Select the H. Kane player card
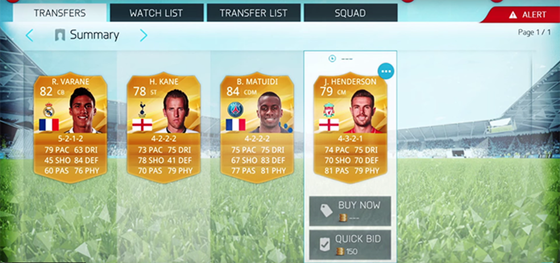This screenshot has height=263, width=560. (x=163, y=128)
